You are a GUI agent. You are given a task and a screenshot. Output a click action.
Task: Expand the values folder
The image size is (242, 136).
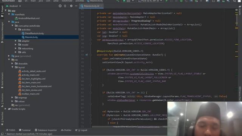click(x=12, y=101)
